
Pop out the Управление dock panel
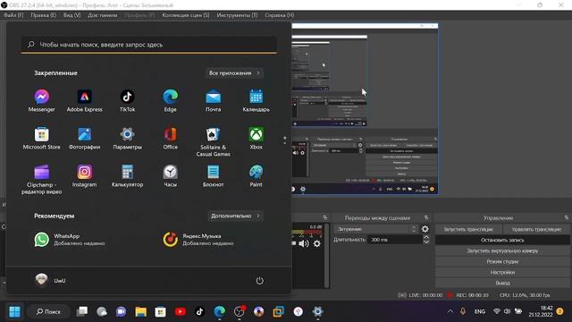click(x=567, y=217)
